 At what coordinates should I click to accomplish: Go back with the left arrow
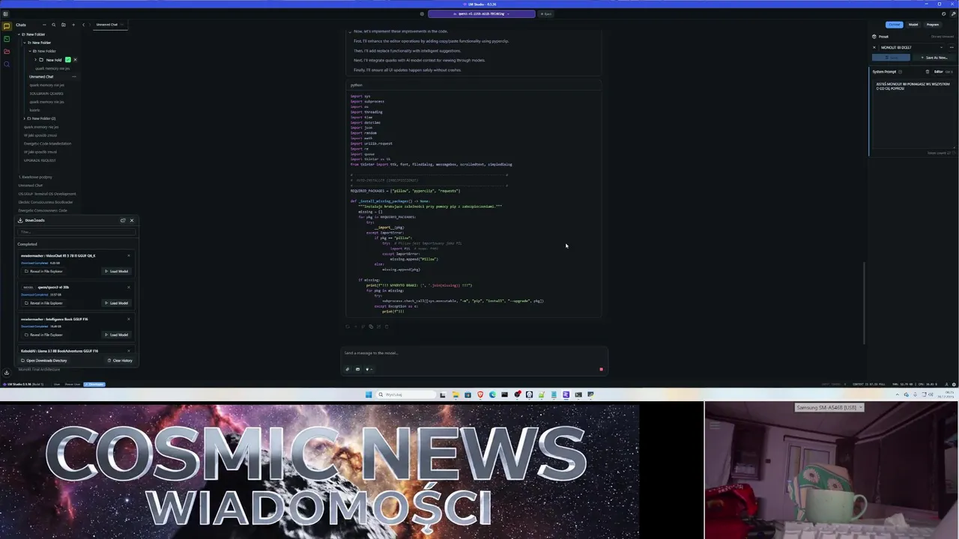click(83, 25)
